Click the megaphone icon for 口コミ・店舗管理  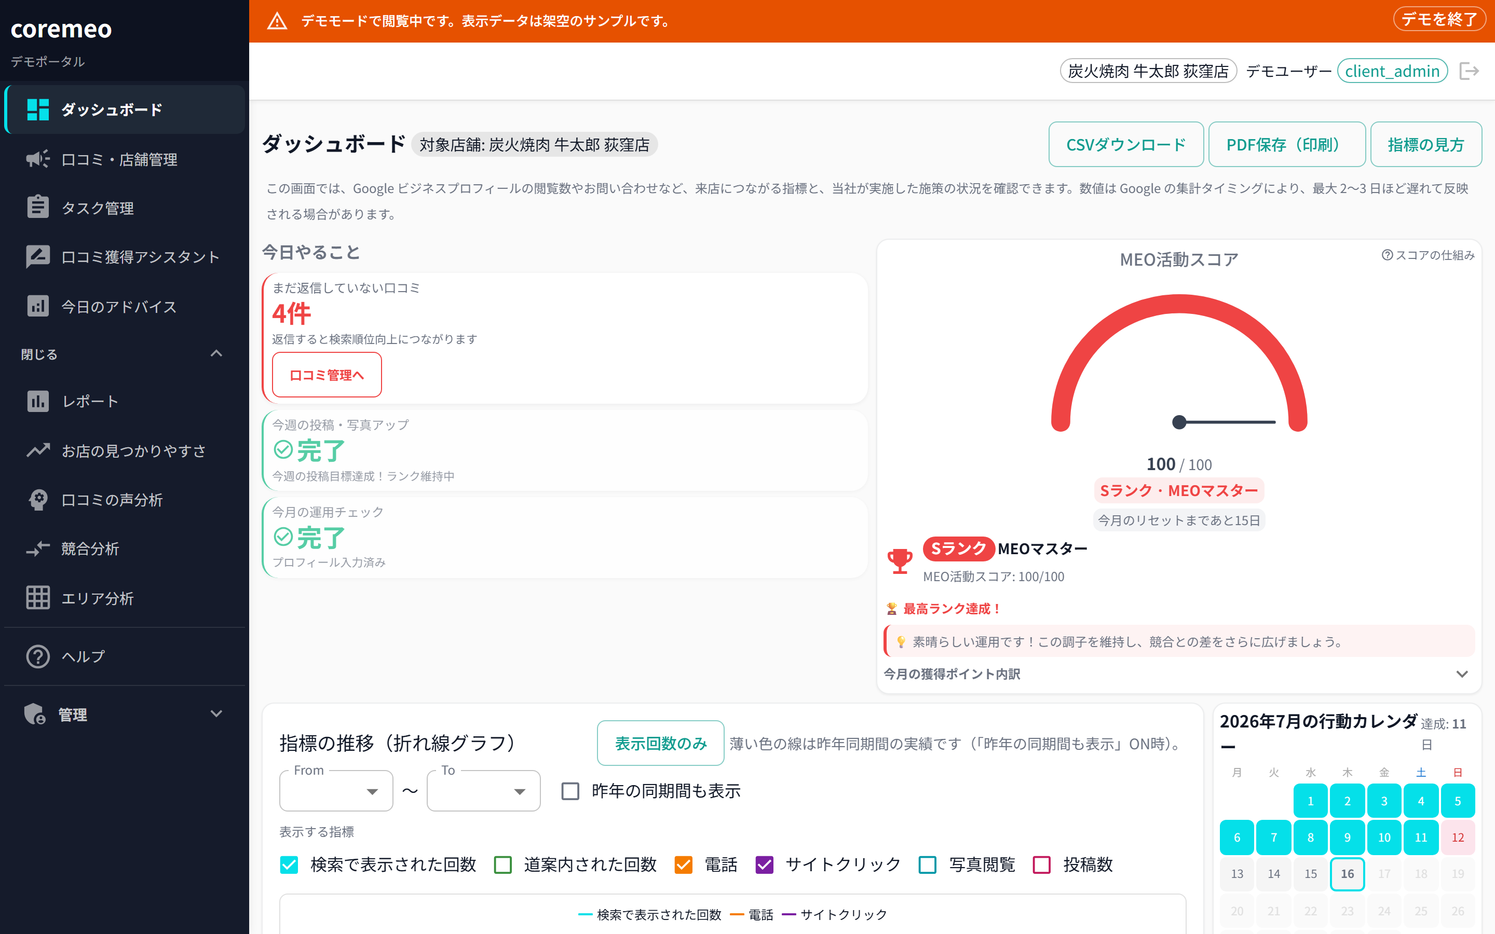(x=38, y=159)
